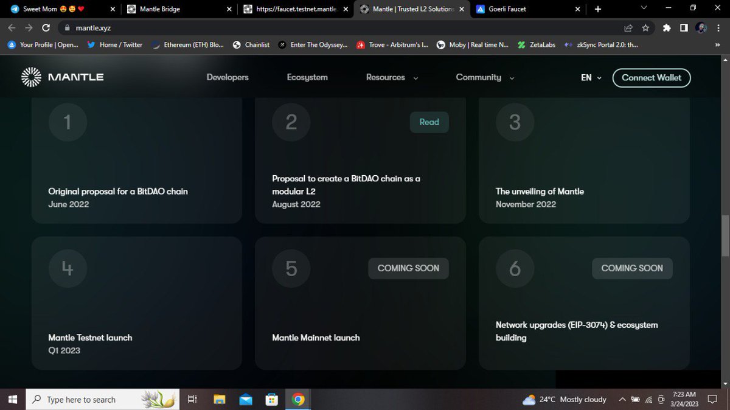Screen dimensions: 730x410
Task: Open the Chainlist bookmark
Action: 251,44
